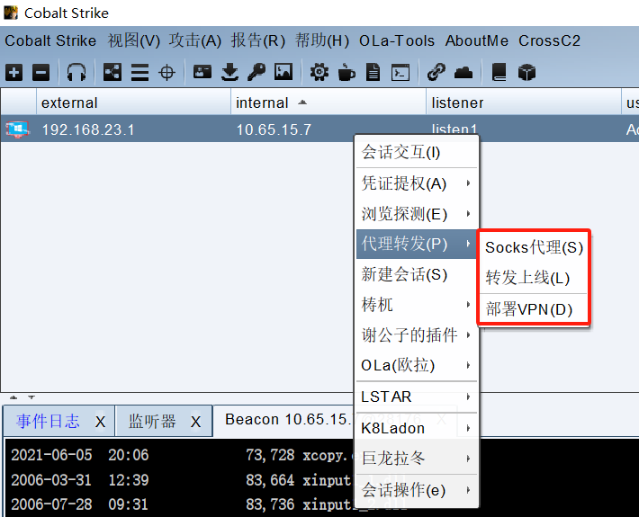
Task: Open the AboutMe menu
Action: point(477,40)
